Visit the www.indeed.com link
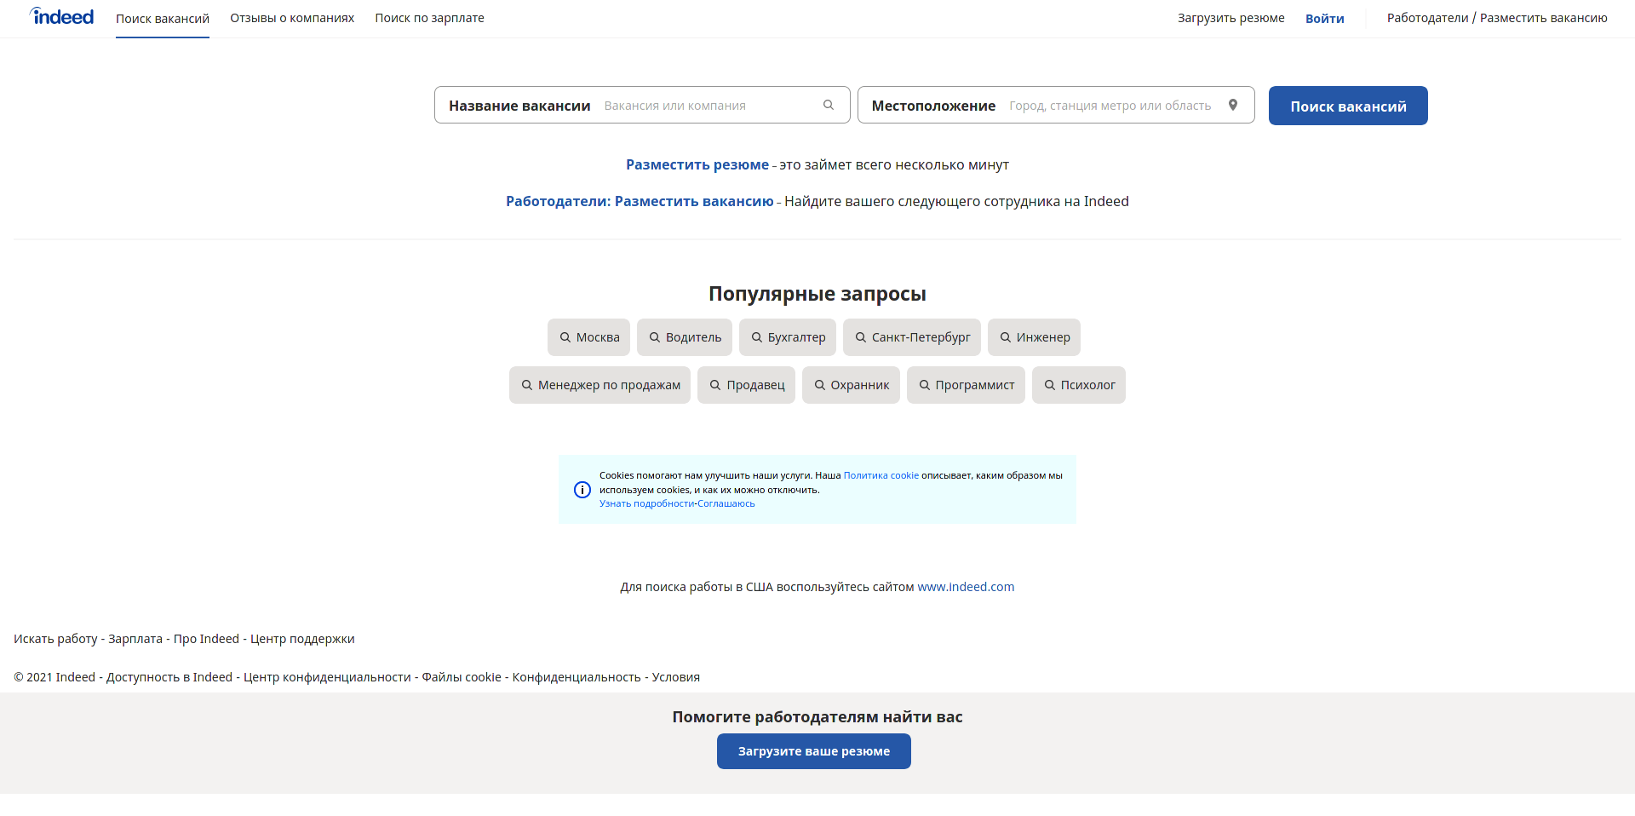Screen dimensions: 1635x816 [x=966, y=587]
